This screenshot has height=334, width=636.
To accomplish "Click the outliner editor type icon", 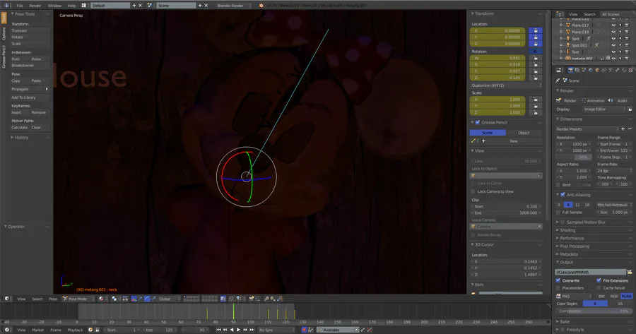I will pos(559,14).
